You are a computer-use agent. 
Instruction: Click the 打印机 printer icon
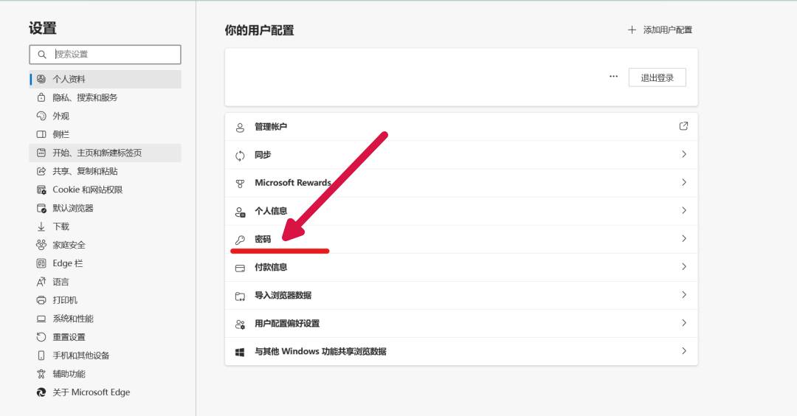[41, 300]
